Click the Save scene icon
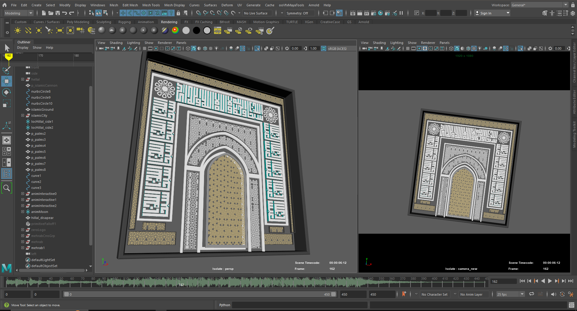This screenshot has height=311, width=577. [57, 13]
